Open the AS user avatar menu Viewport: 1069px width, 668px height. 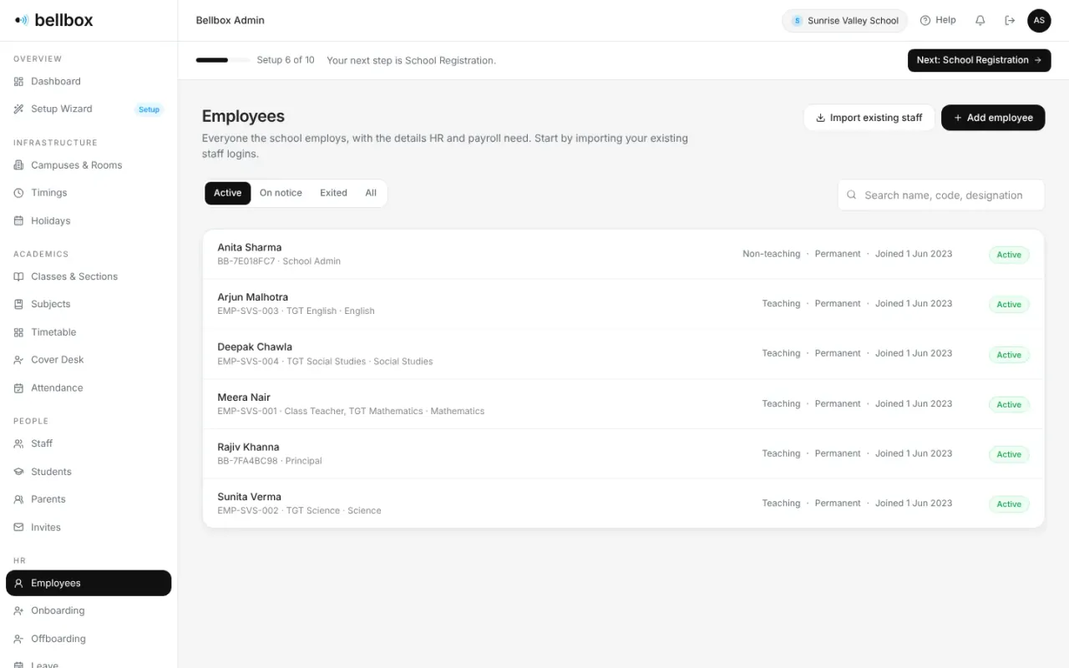tap(1039, 20)
